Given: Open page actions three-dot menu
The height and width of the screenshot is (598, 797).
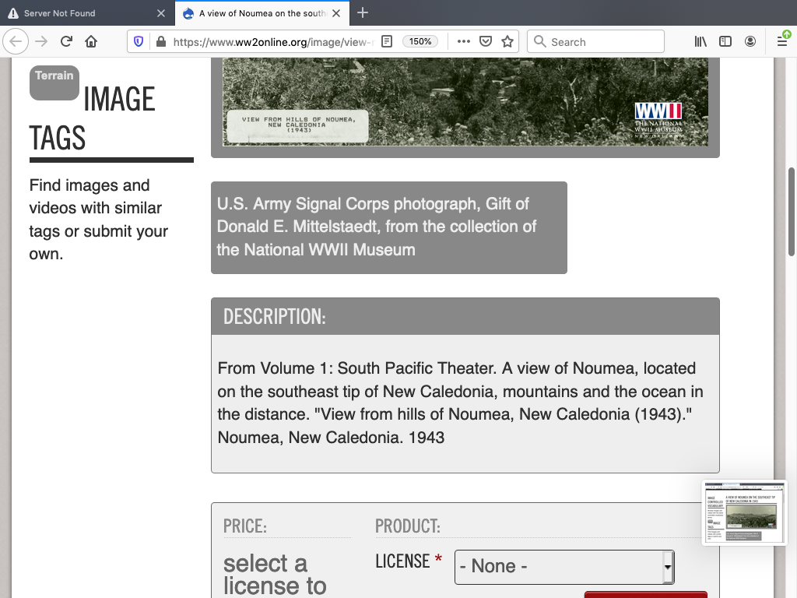Looking at the screenshot, I should point(463,42).
